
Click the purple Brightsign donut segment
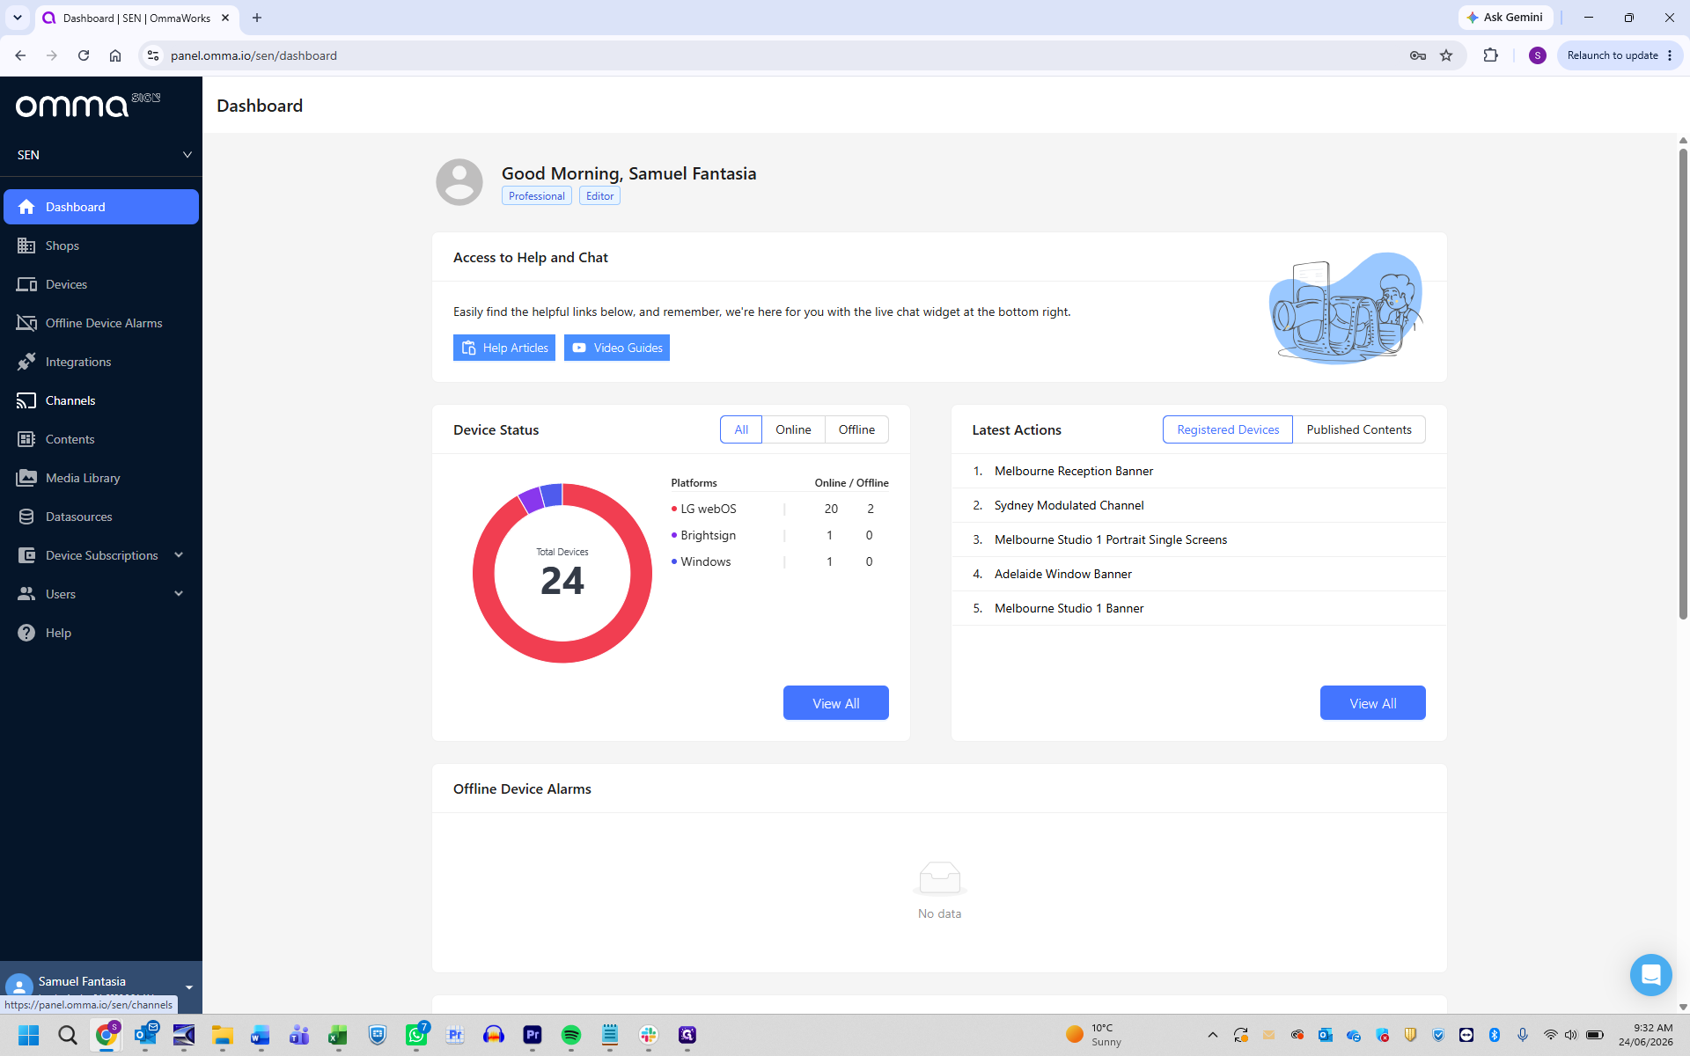531,499
